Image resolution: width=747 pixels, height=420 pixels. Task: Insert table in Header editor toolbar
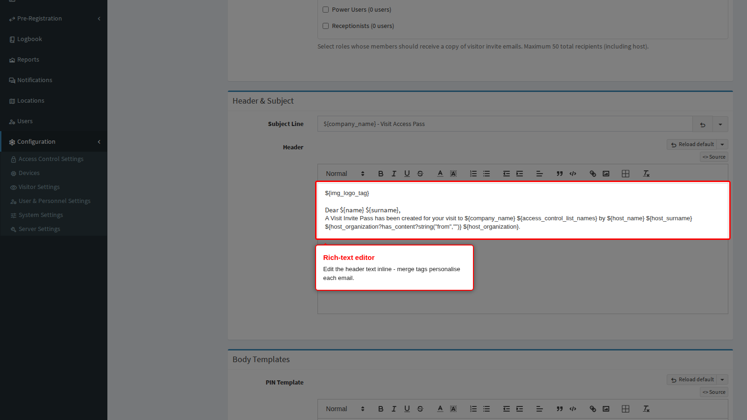[626, 174]
